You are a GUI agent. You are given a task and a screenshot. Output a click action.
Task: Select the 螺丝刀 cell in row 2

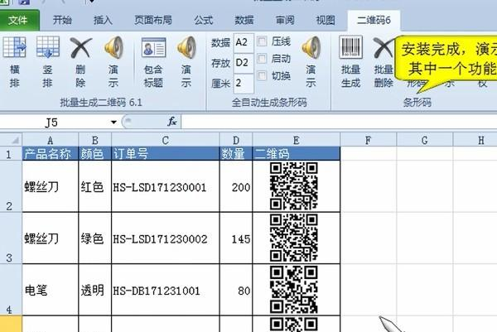point(50,186)
